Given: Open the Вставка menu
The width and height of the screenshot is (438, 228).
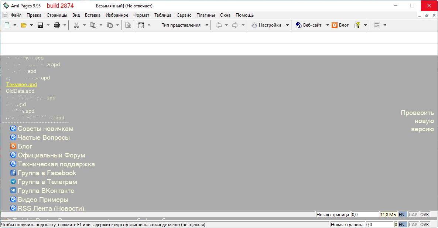Looking at the screenshot, I should click(x=92, y=15).
